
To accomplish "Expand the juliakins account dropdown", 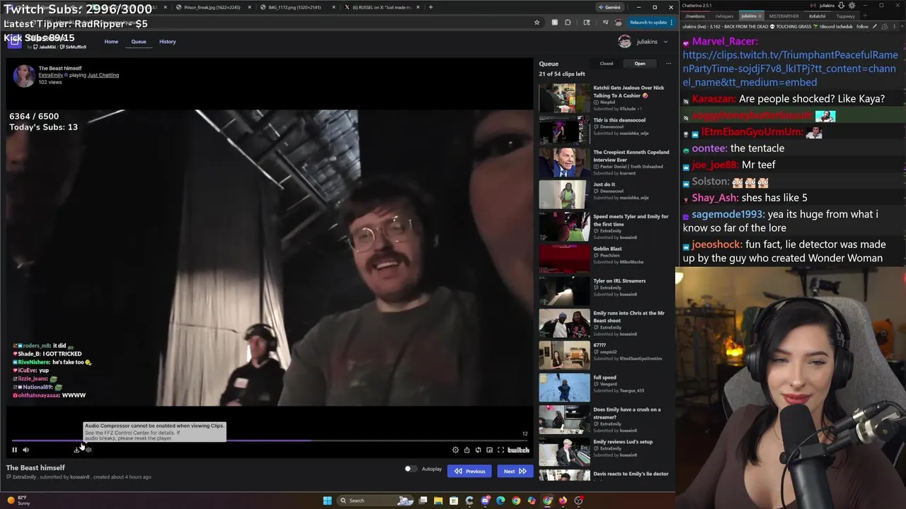I will (643, 42).
